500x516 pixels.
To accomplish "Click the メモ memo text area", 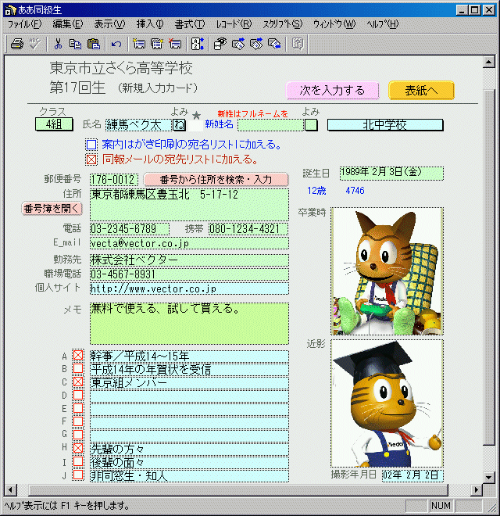I will tap(189, 324).
